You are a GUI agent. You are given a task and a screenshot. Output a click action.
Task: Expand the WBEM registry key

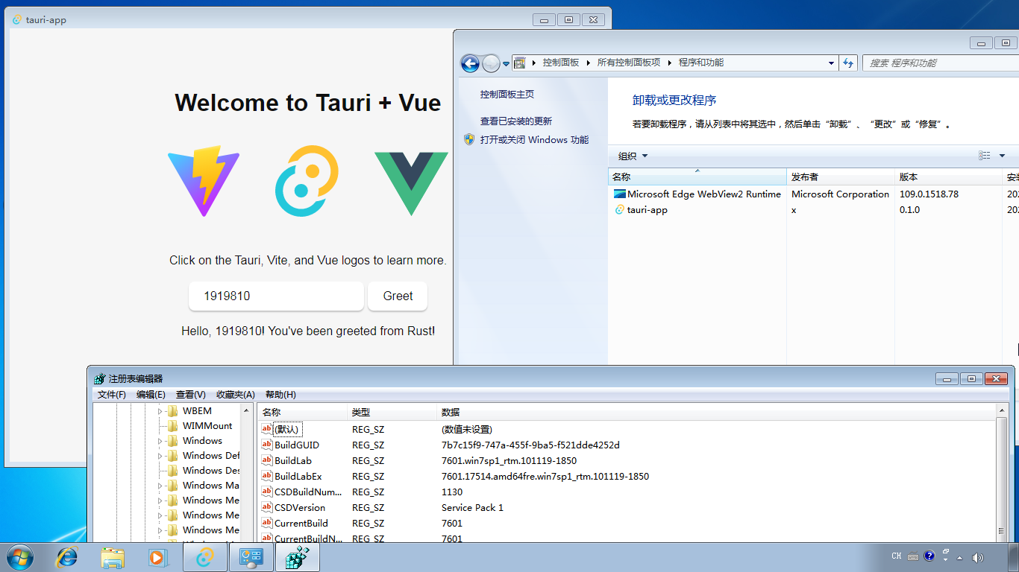pos(160,411)
